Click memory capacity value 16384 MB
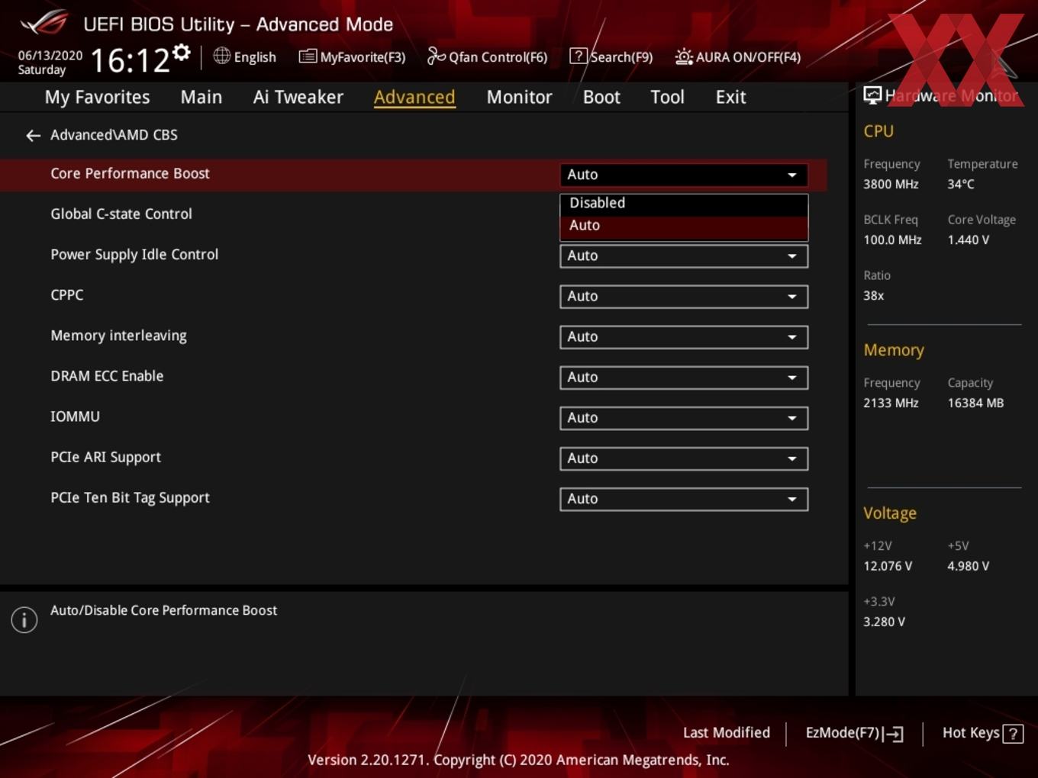 pos(975,403)
